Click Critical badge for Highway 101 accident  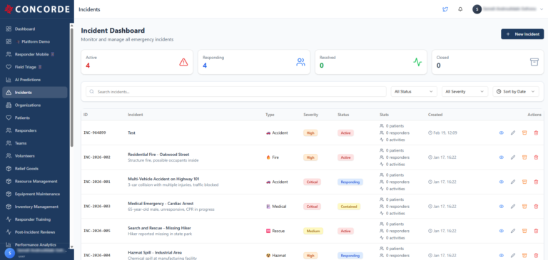(312, 182)
